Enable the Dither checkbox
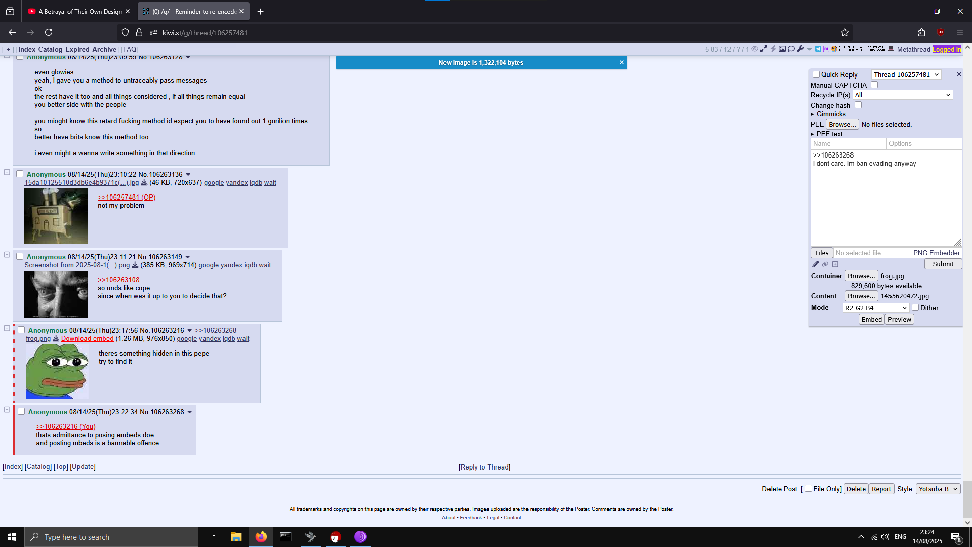This screenshot has height=547, width=972. [915, 307]
